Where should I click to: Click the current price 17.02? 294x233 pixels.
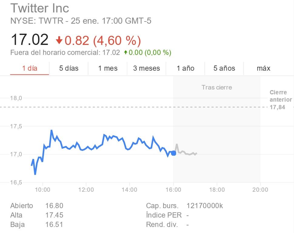click(x=29, y=40)
